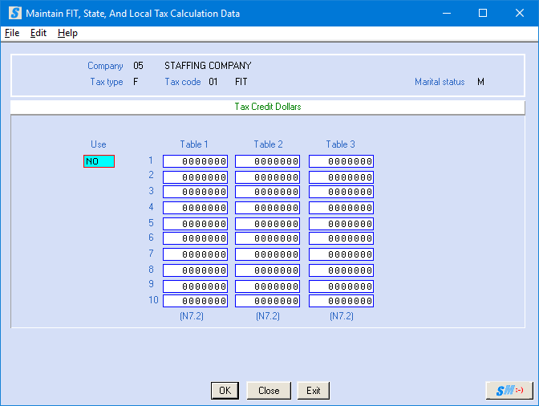The width and height of the screenshot is (539, 406).
Task: Click the SM logo button
Action: coord(509,391)
